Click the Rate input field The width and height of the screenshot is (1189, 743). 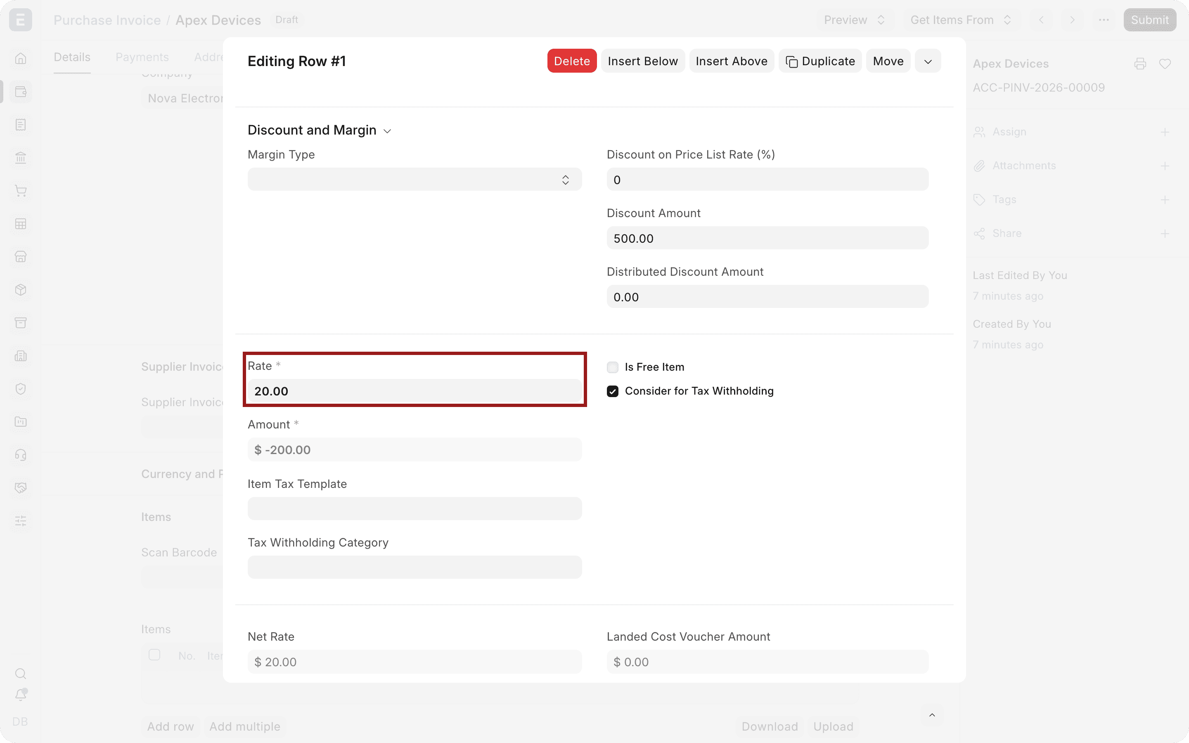(x=414, y=391)
